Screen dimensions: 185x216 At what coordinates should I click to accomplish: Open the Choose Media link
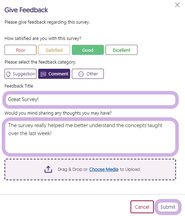click(104, 169)
